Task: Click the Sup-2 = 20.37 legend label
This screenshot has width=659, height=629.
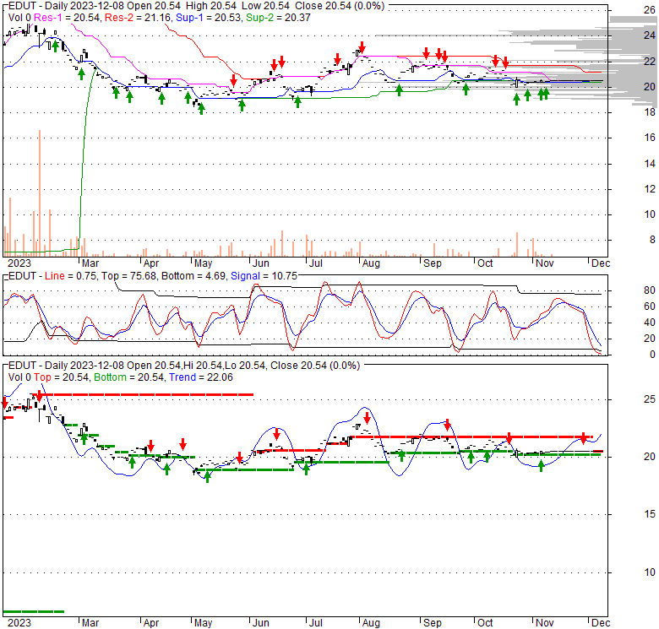Action: pyautogui.click(x=278, y=18)
